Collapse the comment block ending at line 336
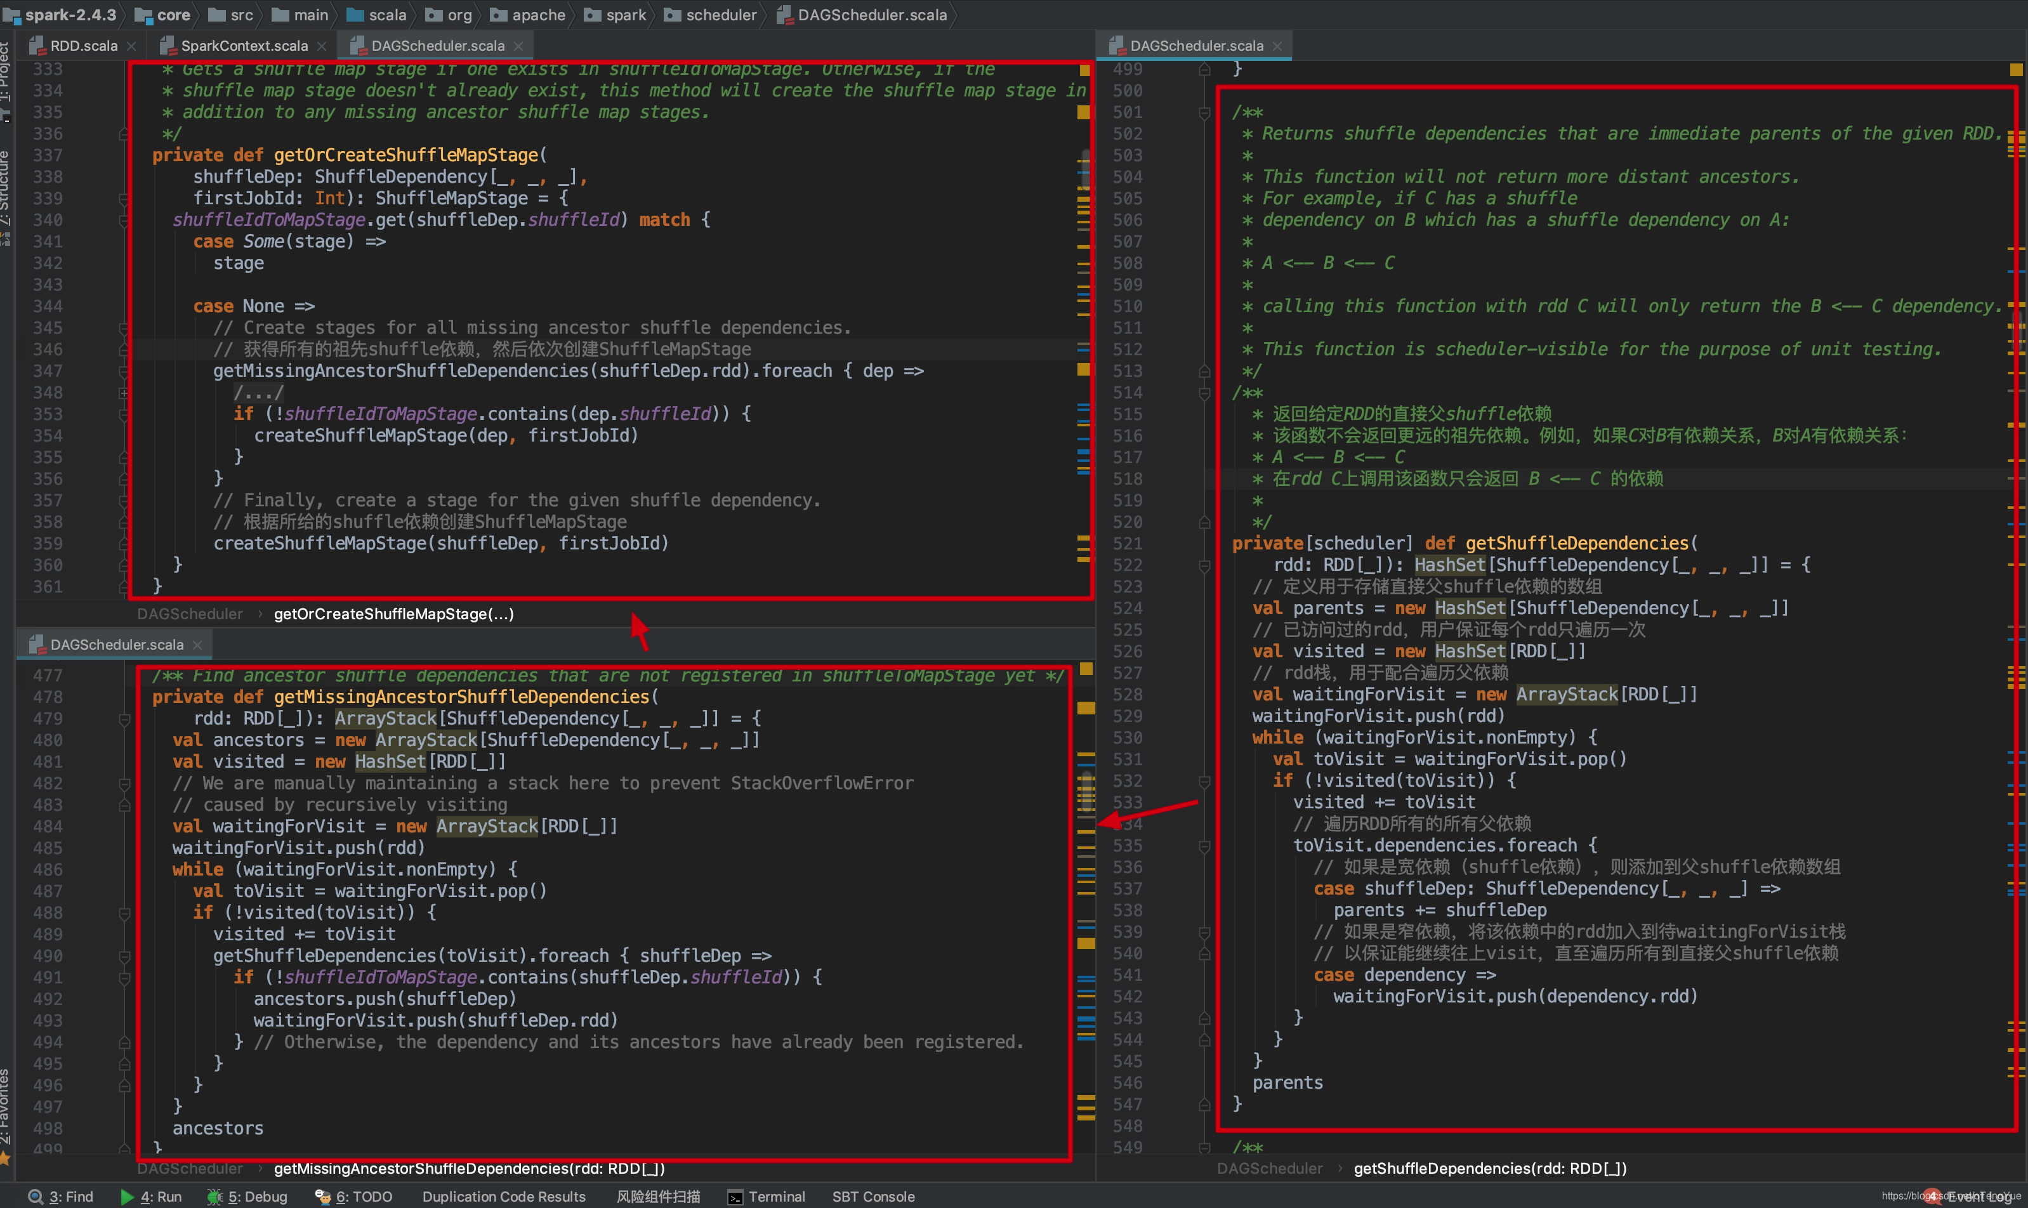 pos(124,135)
